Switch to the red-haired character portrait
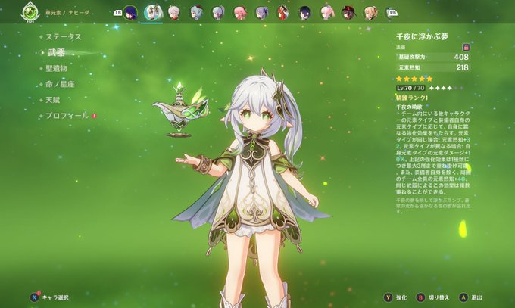Screen dimensions: 515x308 (282, 13)
